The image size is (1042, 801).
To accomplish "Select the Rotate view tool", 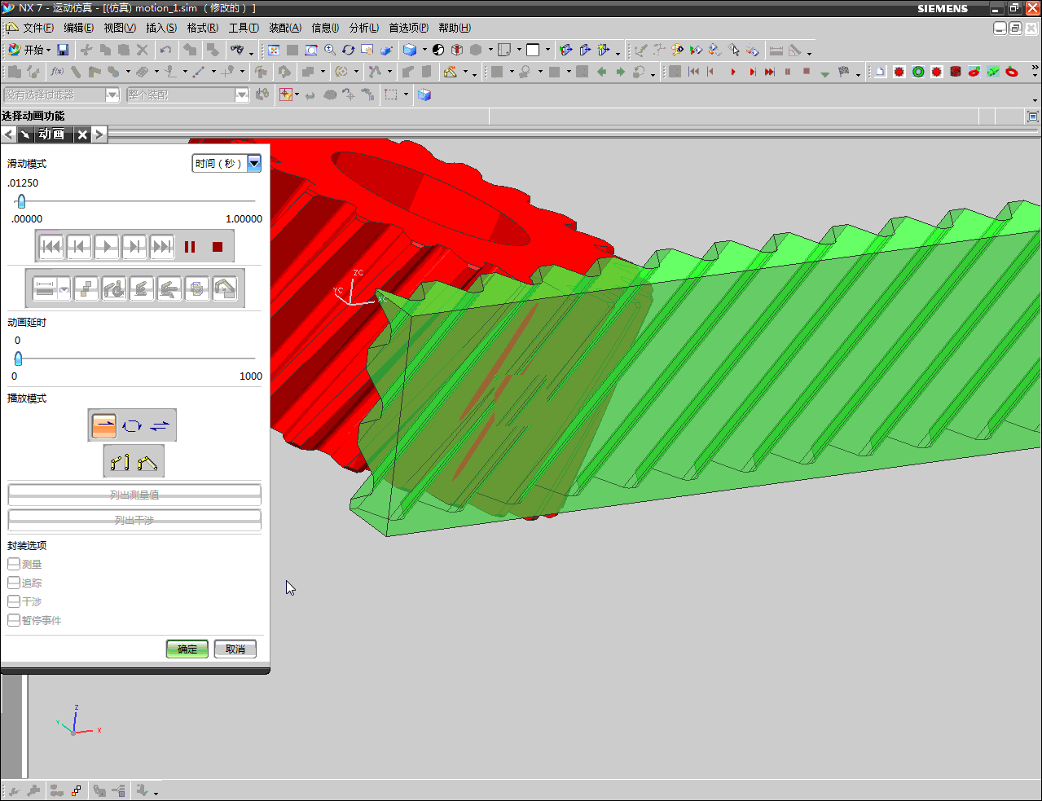I will [x=349, y=50].
